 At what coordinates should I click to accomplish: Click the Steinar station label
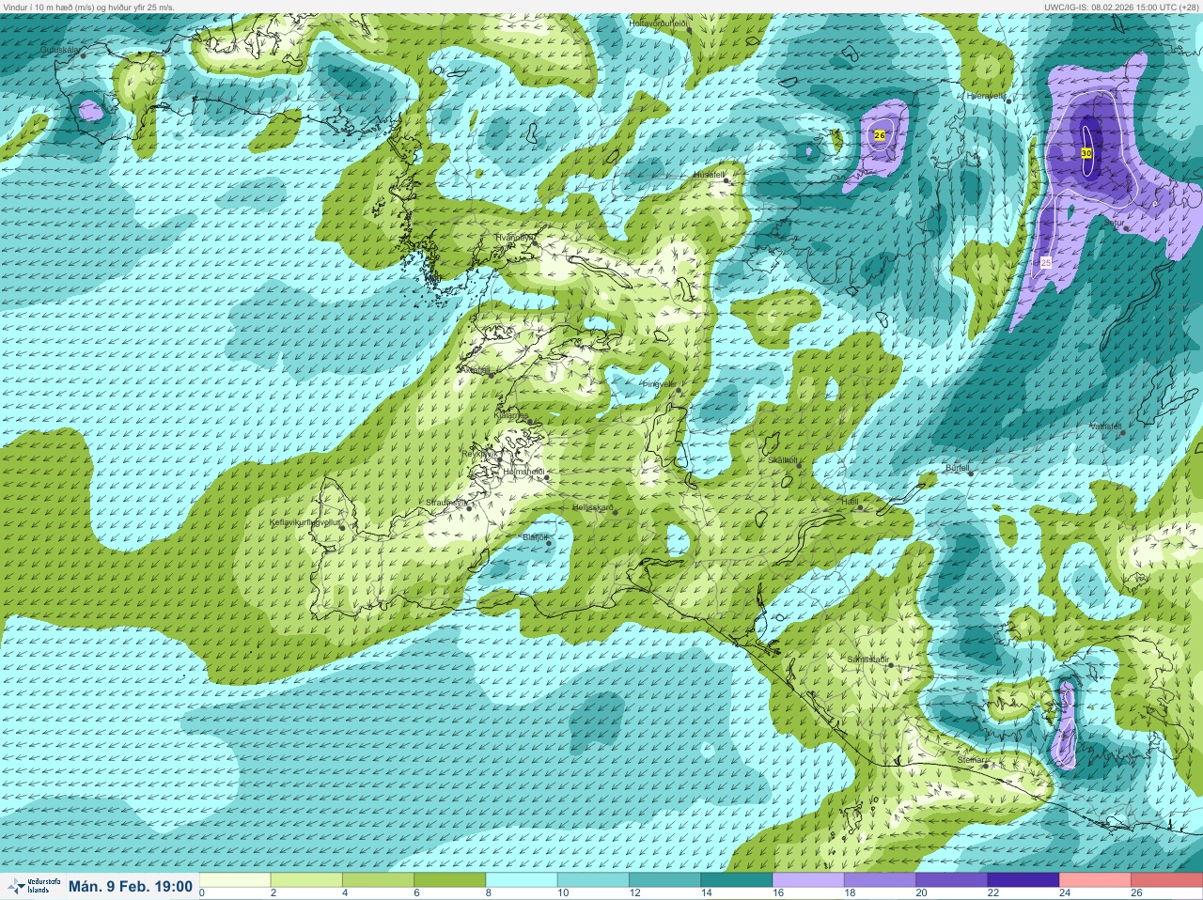tap(971, 759)
